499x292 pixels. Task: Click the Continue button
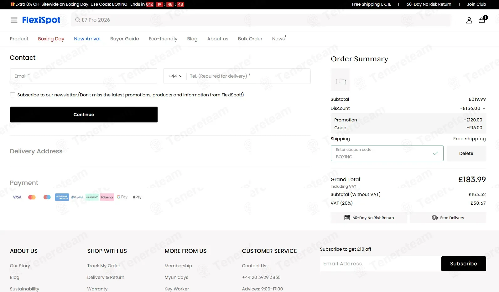coord(84,115)
